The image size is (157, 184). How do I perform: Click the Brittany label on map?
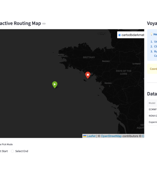[x=89, y=57]
